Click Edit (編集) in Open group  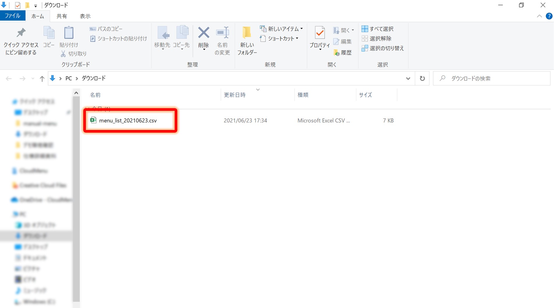click(343, 42)
